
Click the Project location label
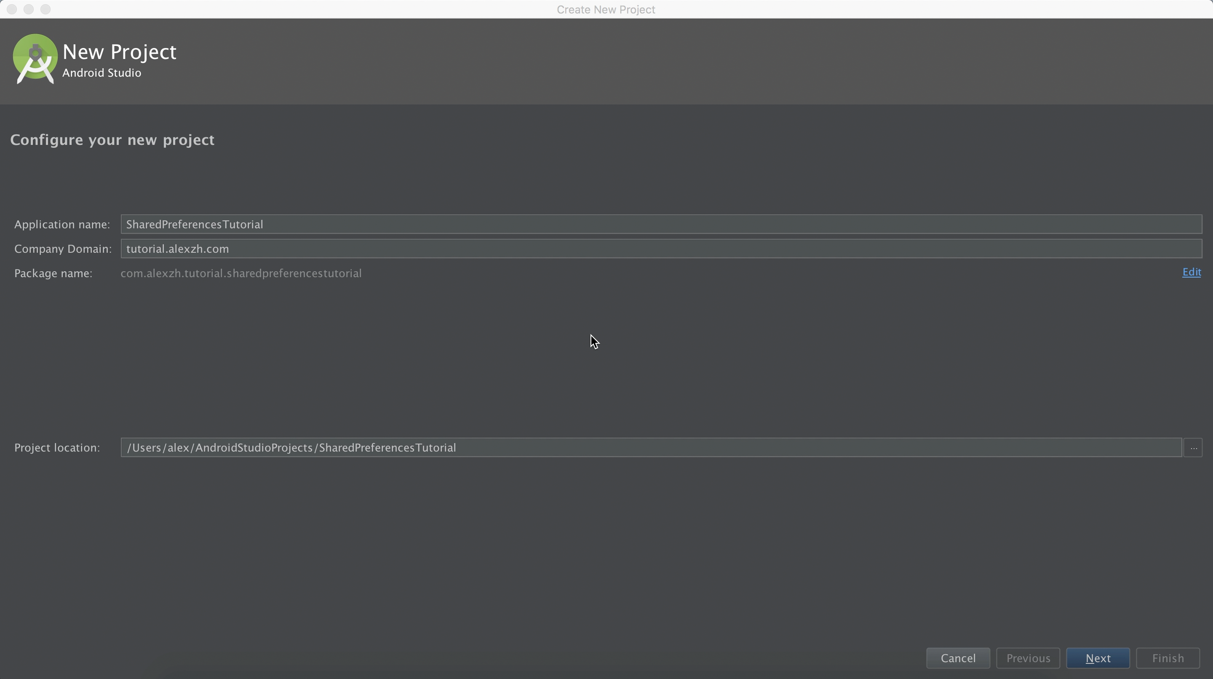coord(57,448)
